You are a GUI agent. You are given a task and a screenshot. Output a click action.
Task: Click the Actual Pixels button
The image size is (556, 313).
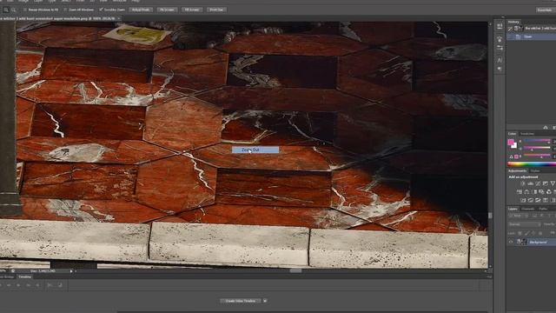(x=141, y=10)
